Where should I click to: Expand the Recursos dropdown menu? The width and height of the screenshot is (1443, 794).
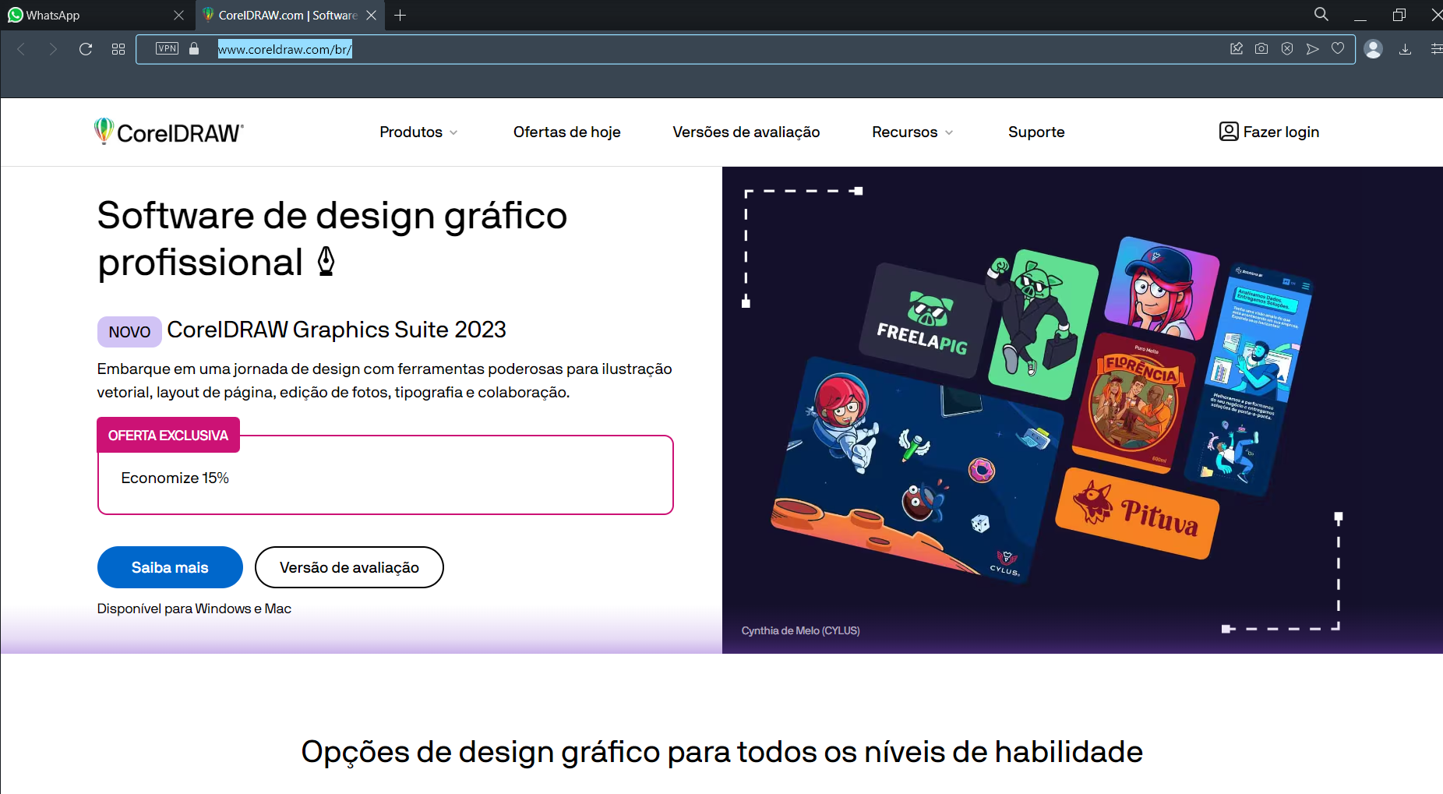pos(912,132)
